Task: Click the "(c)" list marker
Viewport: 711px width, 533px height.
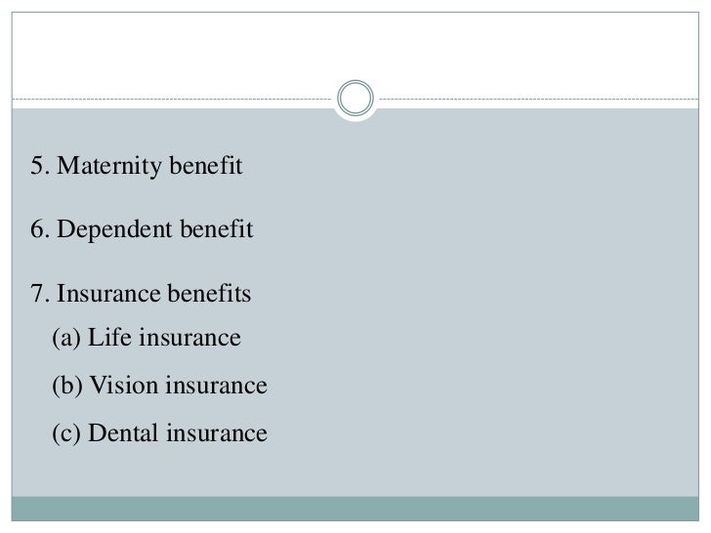Action: pyautogui.click(x=66, y=433)
